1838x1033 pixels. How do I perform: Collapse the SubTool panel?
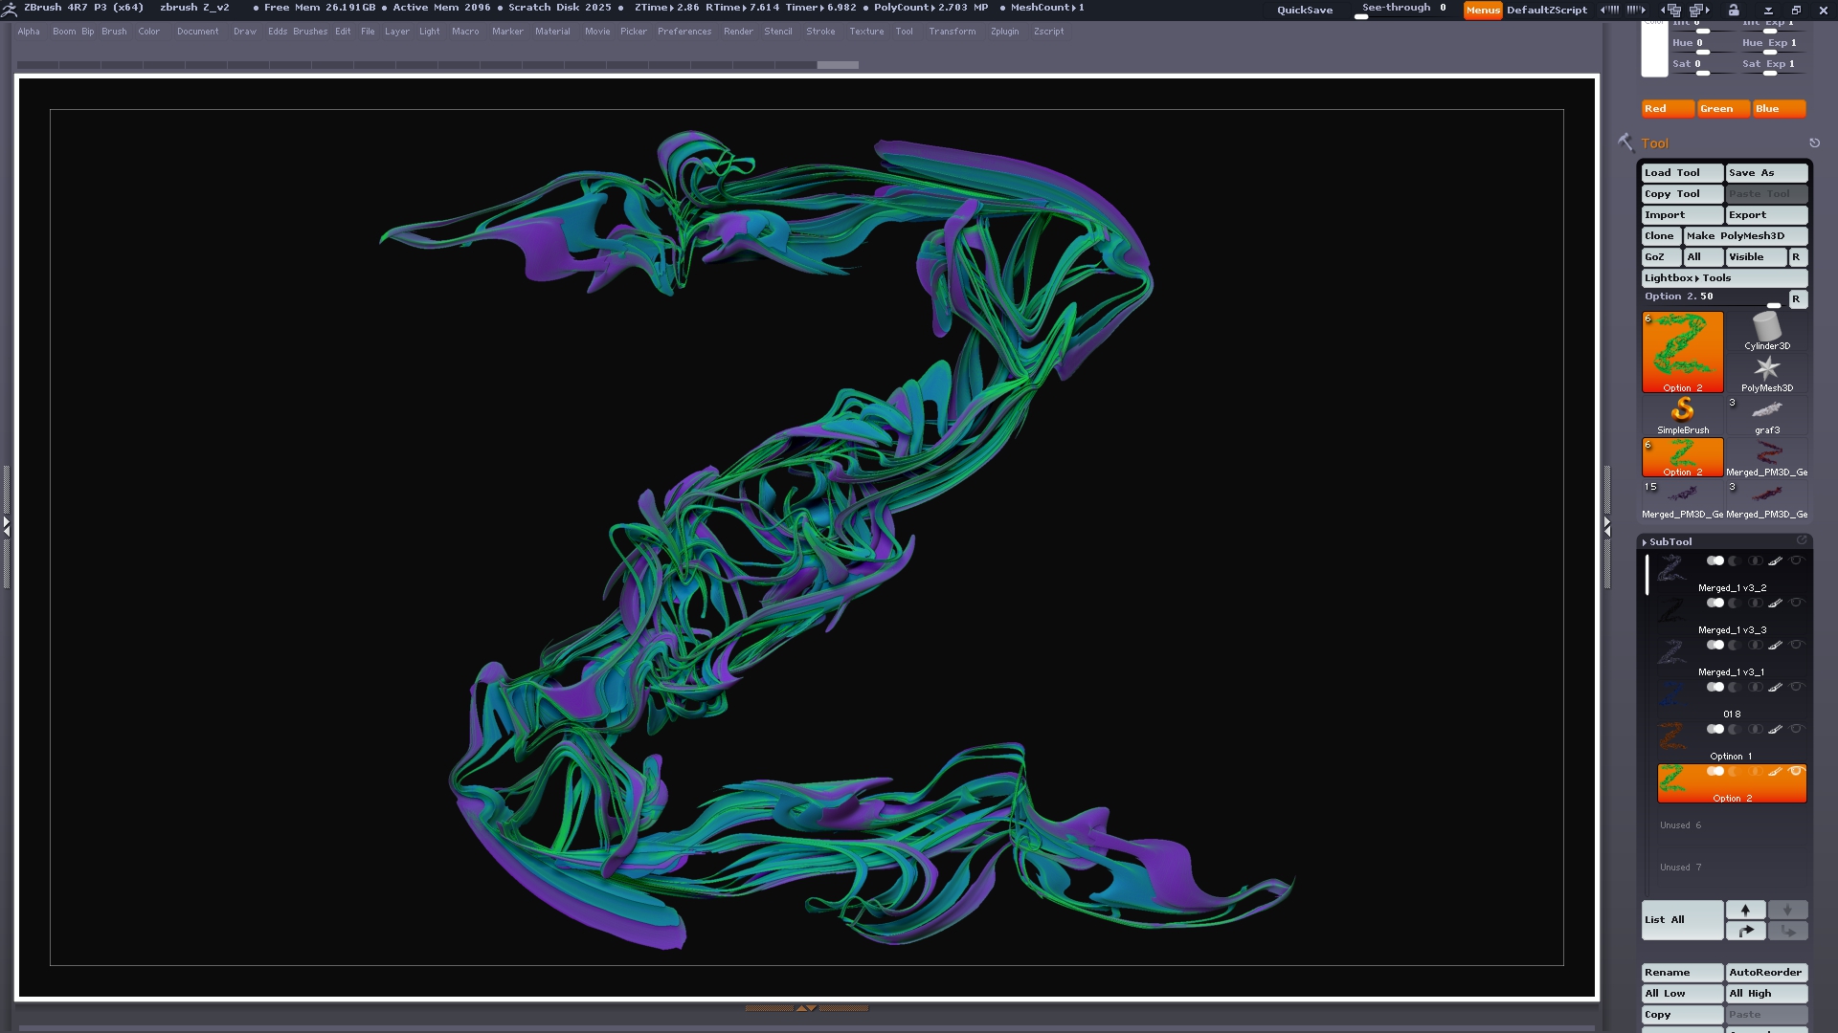click(1670, 541)
